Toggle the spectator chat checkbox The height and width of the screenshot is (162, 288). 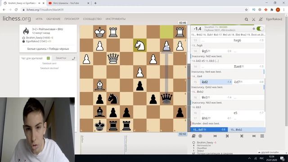pos(48,58)
